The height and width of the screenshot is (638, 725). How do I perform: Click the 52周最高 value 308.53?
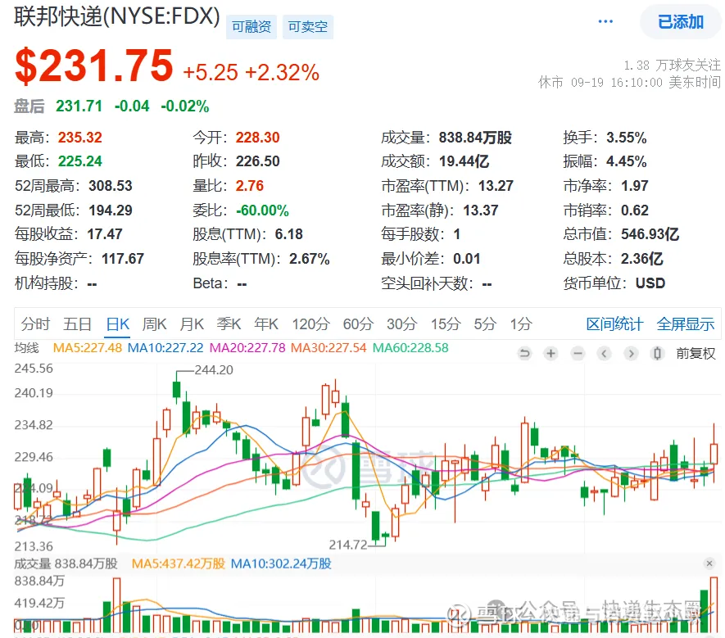pos(111,186)
